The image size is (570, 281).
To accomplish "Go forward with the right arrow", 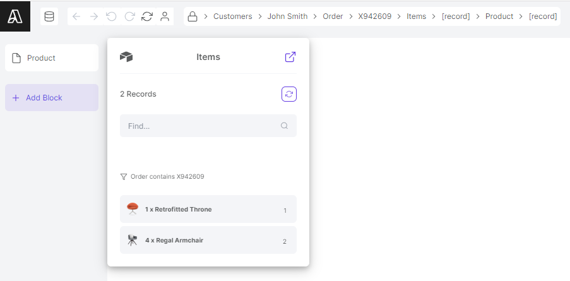I will (x=94, y=16).
